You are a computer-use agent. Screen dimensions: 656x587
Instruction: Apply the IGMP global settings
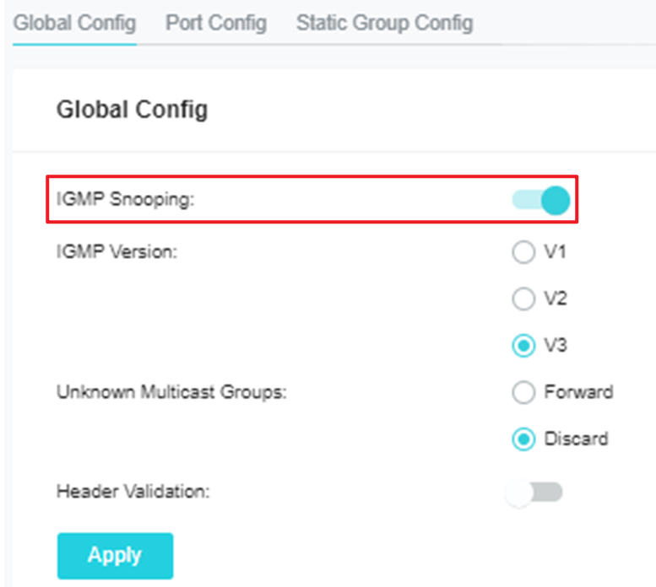115,556
